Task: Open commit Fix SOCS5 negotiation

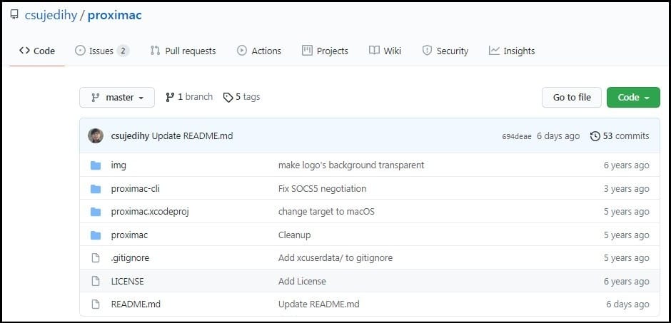Action: [x=322, y=188]
